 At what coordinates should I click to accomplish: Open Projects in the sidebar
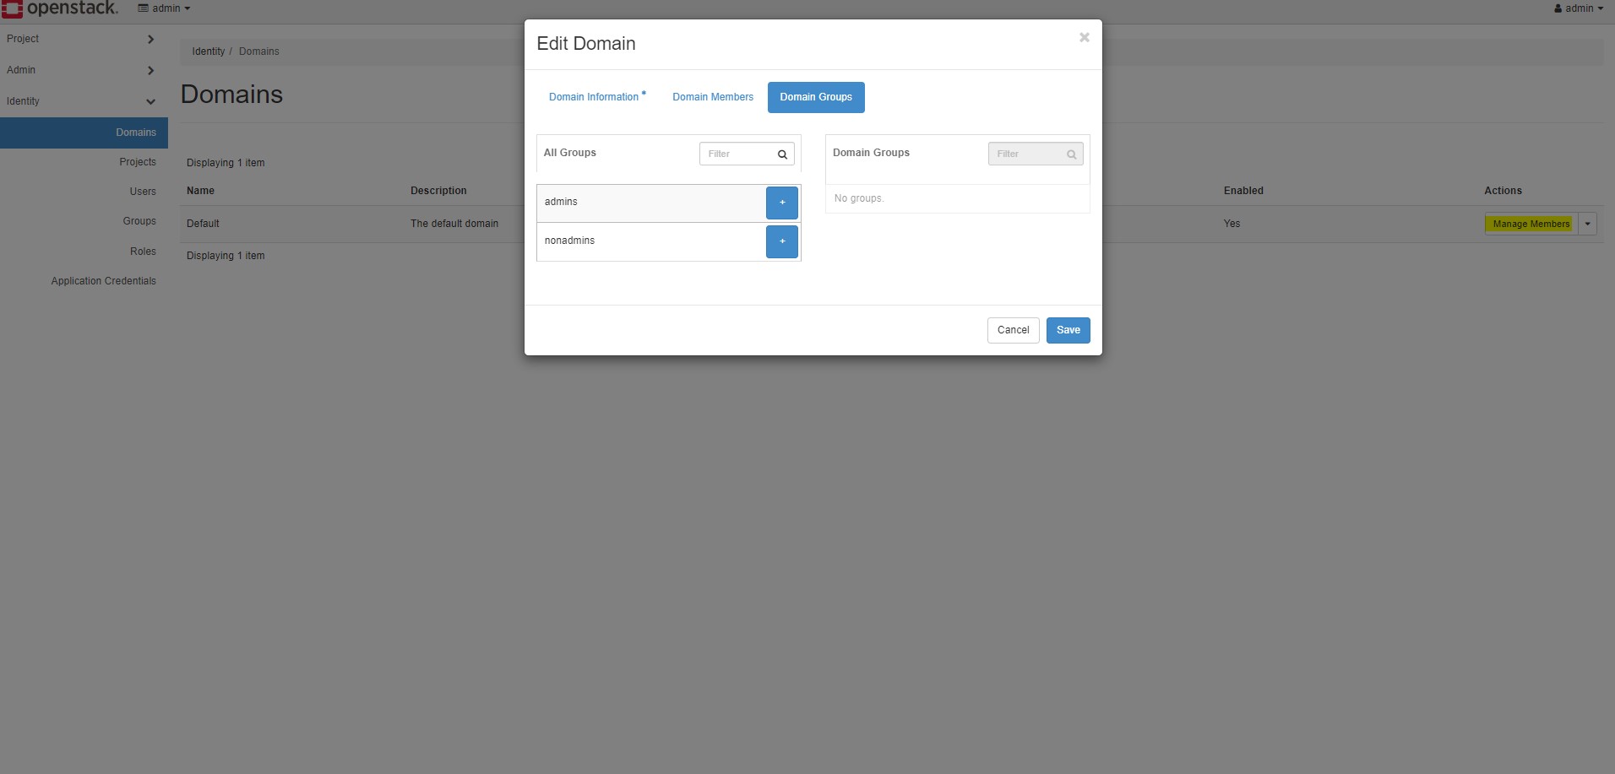(138, 162)
